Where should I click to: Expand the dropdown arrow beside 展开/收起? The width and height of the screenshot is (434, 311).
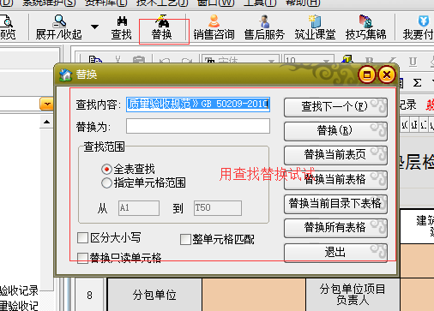[94, 27]
